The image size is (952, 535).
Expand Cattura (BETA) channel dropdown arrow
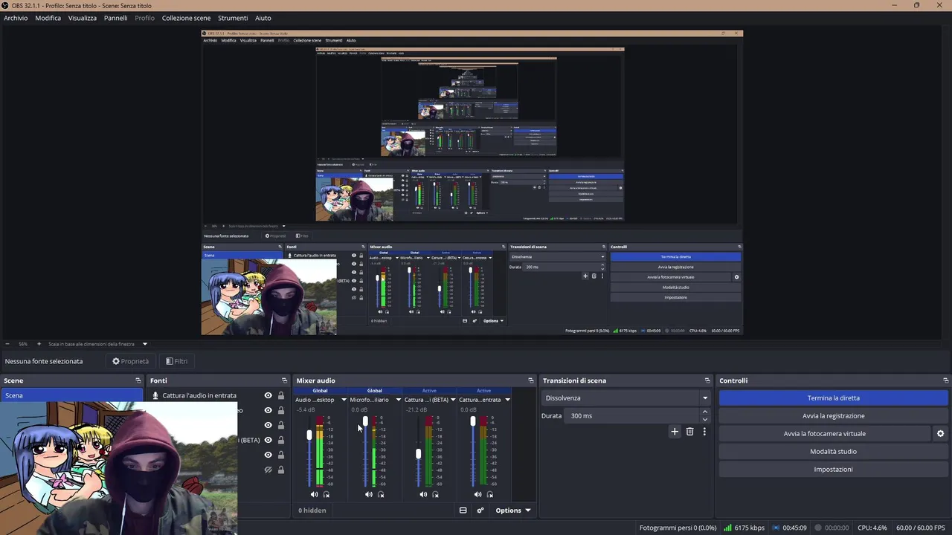(453, 400)
